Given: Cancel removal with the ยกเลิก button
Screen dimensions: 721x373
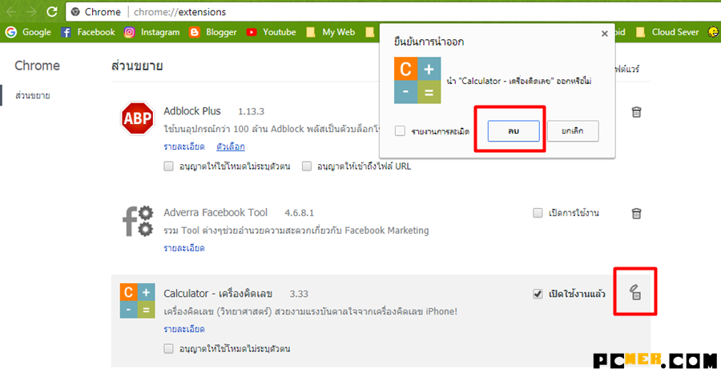Looking at the screenshot, I should (573, 131).
